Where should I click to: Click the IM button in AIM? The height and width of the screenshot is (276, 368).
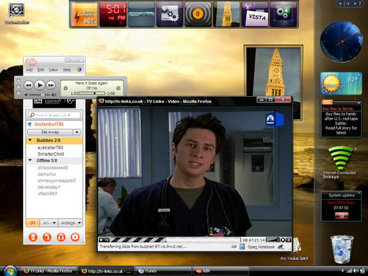point(33,223)
